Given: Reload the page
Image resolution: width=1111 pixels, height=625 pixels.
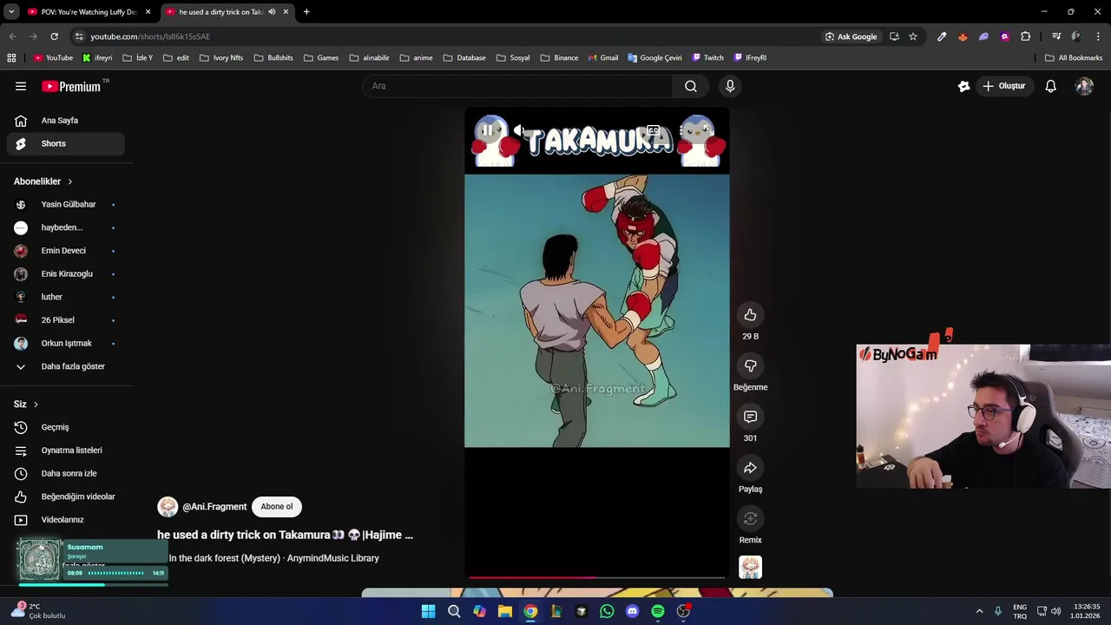Looking at the screenshot, I should point(54,36).
